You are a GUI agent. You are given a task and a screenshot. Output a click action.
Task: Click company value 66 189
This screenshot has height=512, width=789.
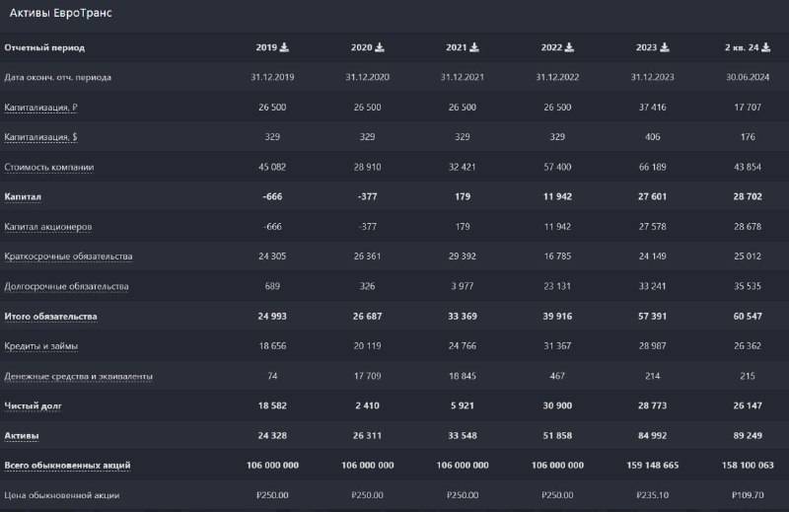tap(652, 167)
